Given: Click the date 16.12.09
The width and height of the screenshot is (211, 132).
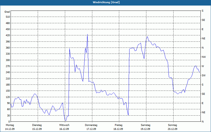Looking at the screenshot, I should [64, 129].
